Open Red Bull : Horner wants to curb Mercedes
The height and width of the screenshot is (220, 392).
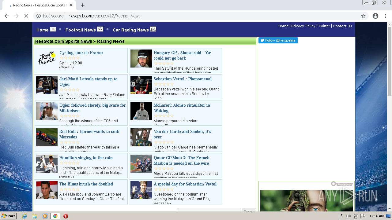point(89,134)
